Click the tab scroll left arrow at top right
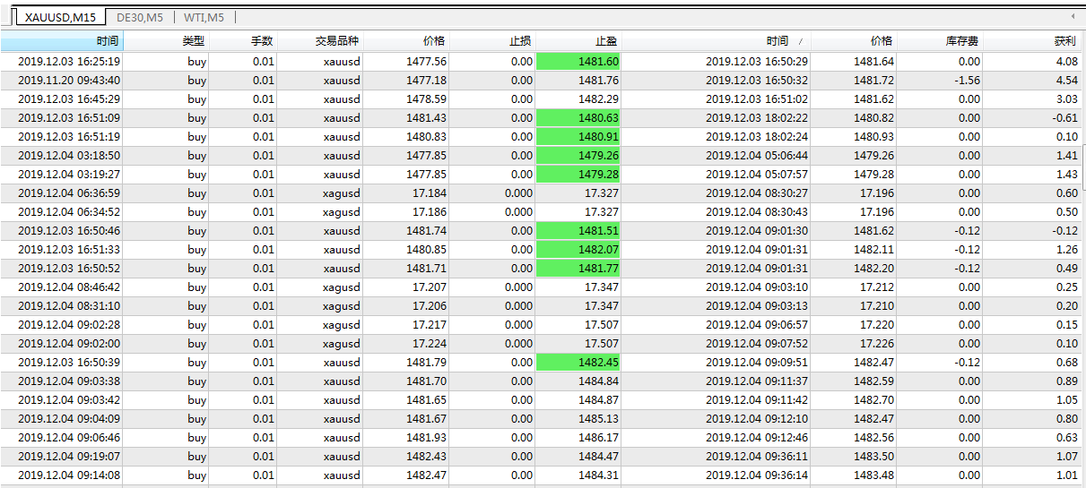 [1073, 16]
